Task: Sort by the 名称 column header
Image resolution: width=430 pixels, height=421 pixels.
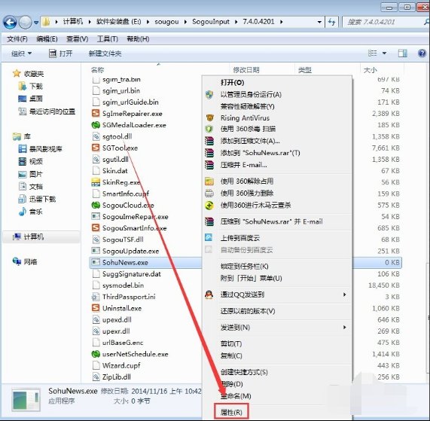Action: point(97,70)
